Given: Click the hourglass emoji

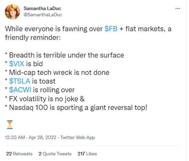Looking at the screenshot, I should (10, 125).
